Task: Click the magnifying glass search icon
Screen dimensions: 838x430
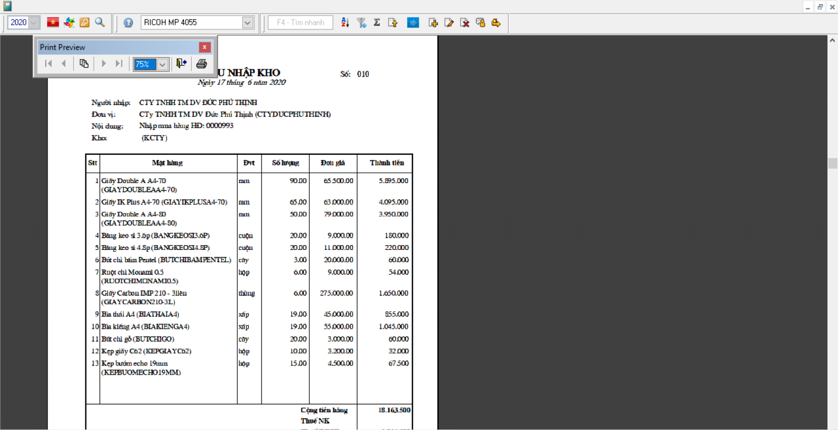Action: [x=100, y=22]
